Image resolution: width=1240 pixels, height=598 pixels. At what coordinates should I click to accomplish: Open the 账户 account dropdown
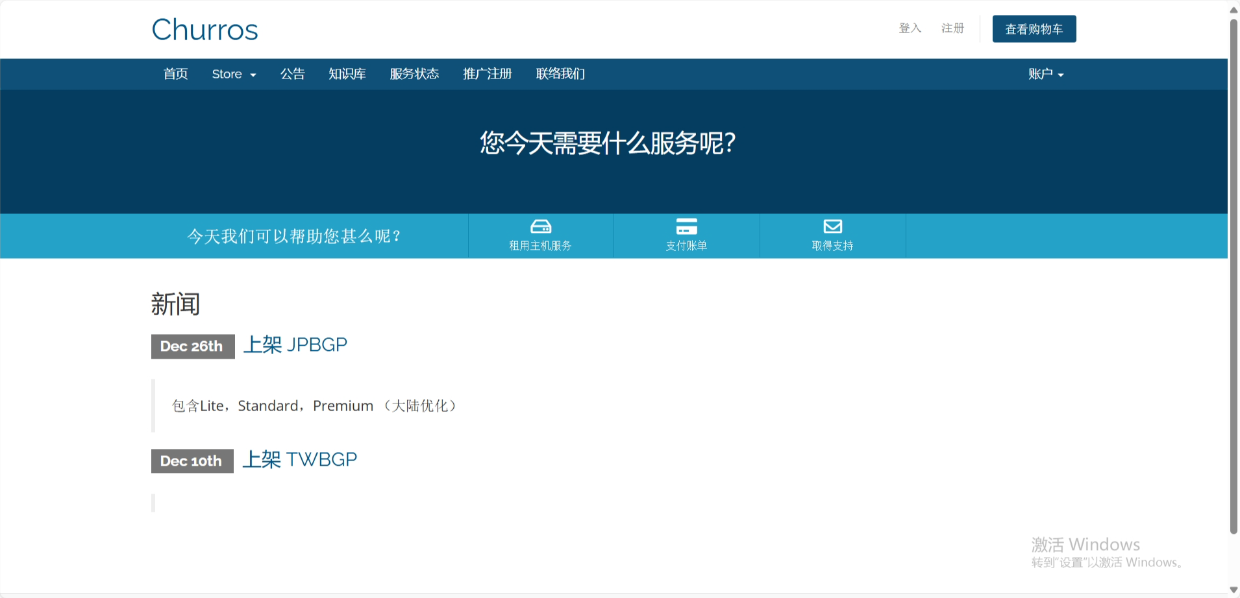coord(1046,74)
